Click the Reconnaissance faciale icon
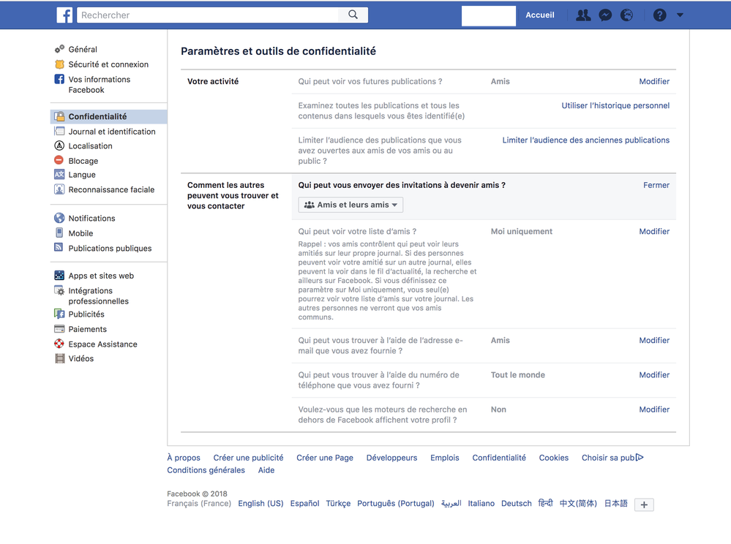Viewport: 731px width, 544px height. click(59, 189)
